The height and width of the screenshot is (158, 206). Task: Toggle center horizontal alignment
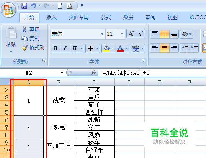click(x=165, y=48)
